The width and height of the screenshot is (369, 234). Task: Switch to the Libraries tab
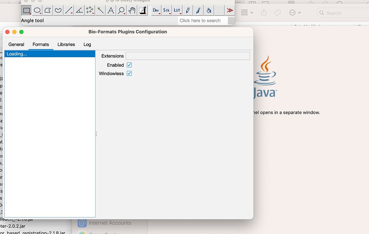66,44
